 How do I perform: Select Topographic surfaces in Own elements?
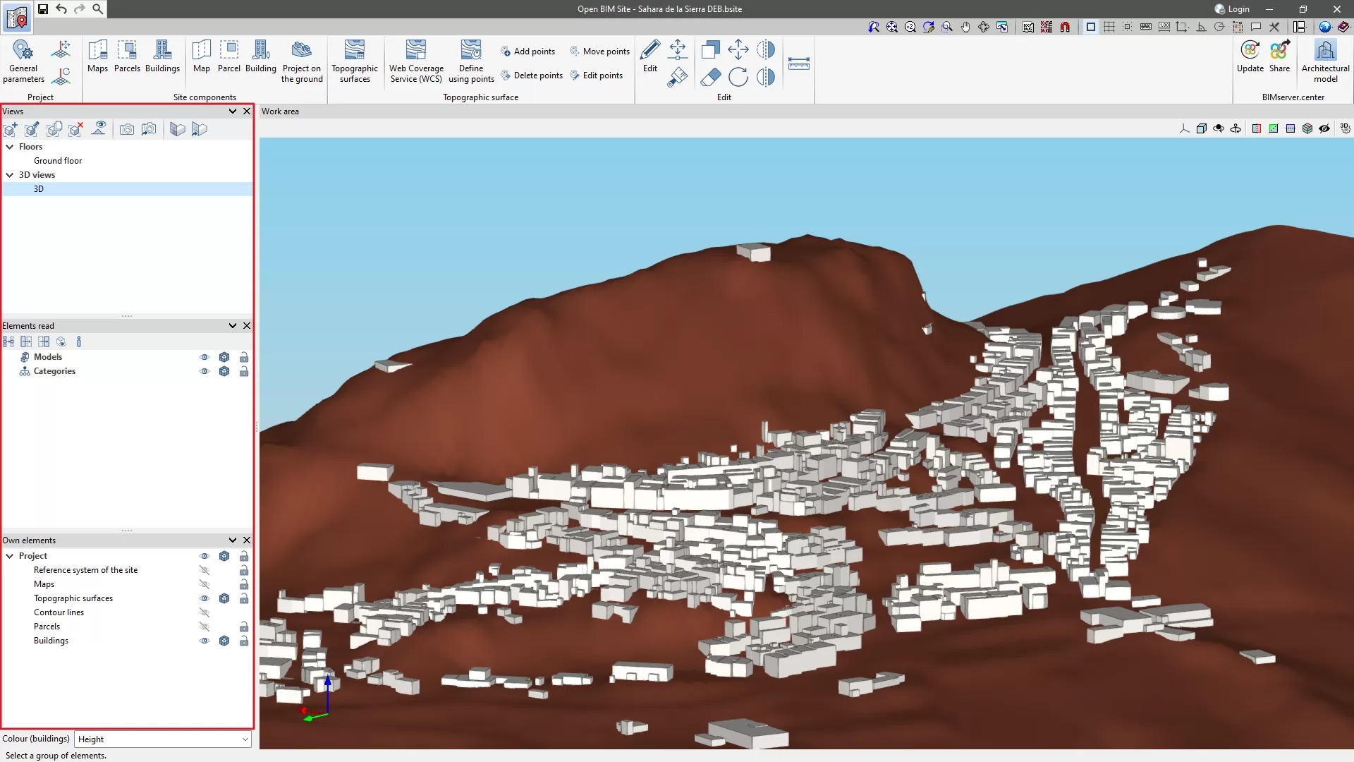(73, 598)
